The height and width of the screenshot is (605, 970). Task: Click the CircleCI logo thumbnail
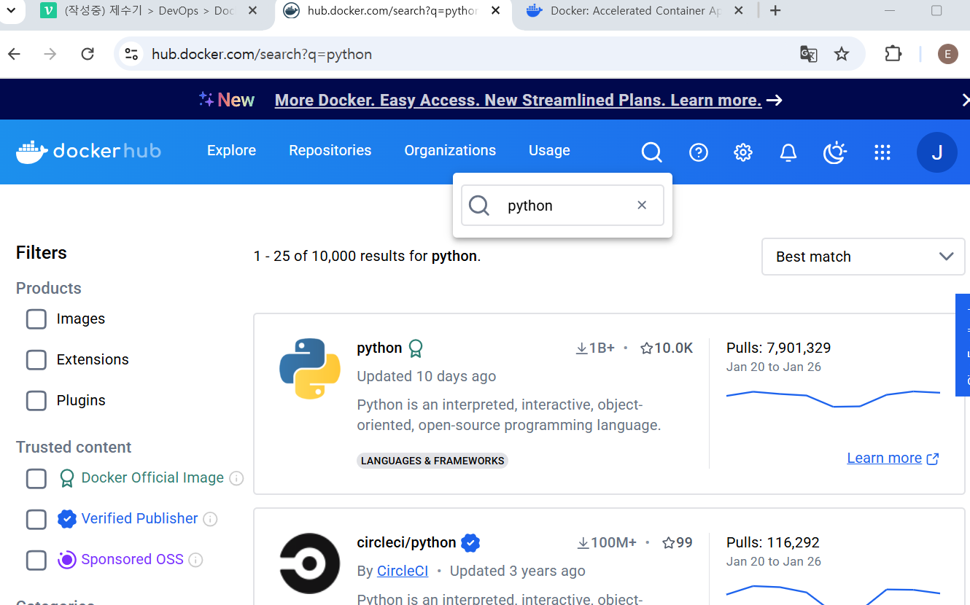click(x=310, y=563)
